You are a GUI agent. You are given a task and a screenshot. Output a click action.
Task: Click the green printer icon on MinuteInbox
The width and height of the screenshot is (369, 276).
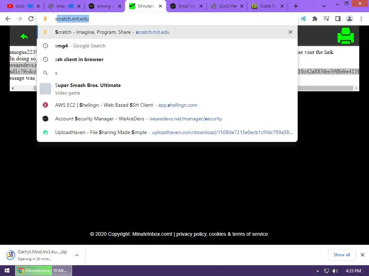coord(346,36)
